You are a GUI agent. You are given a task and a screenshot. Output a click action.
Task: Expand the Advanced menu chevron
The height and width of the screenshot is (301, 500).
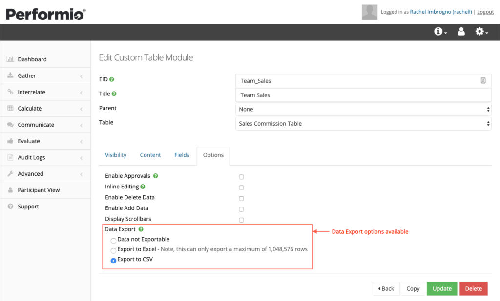pyautogui.click(x=82, y=174)
